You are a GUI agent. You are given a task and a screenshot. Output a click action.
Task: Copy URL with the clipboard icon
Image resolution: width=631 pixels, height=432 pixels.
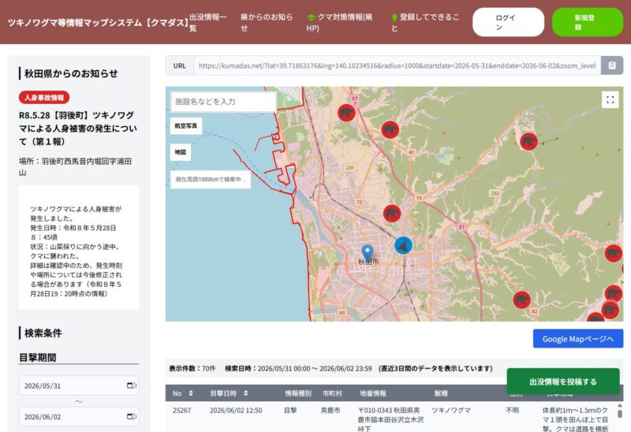coord(612,65)
